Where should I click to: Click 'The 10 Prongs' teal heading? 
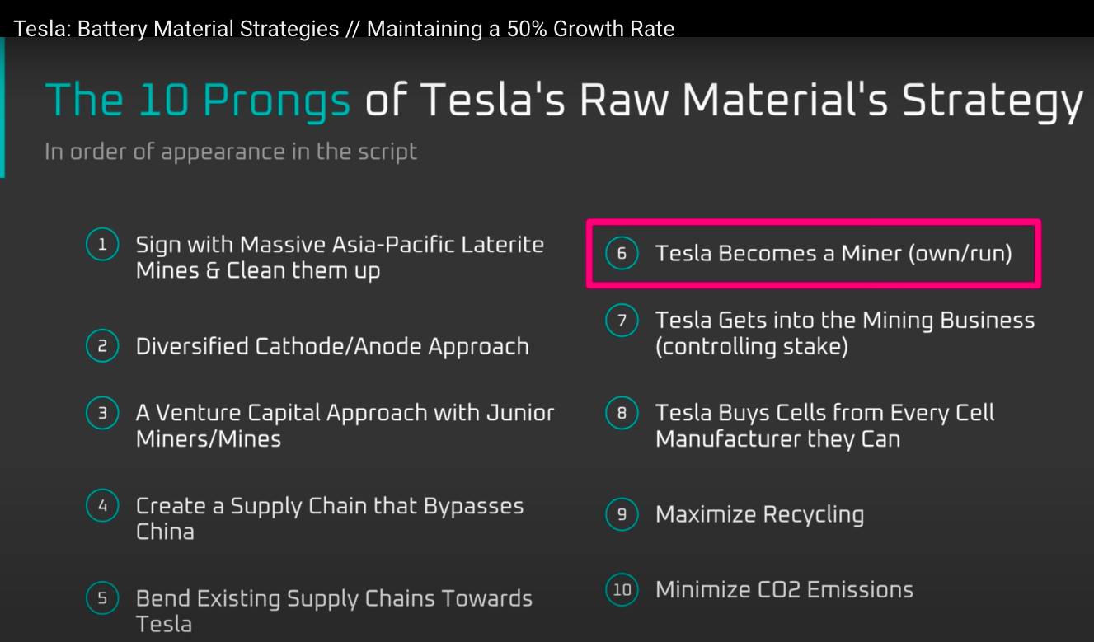(x=198, y=100)
